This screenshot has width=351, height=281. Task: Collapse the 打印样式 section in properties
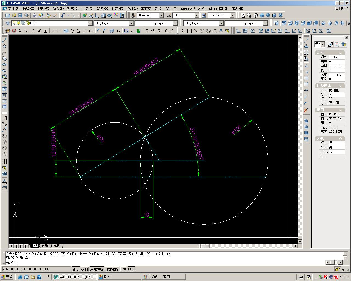tap(341, 86)
